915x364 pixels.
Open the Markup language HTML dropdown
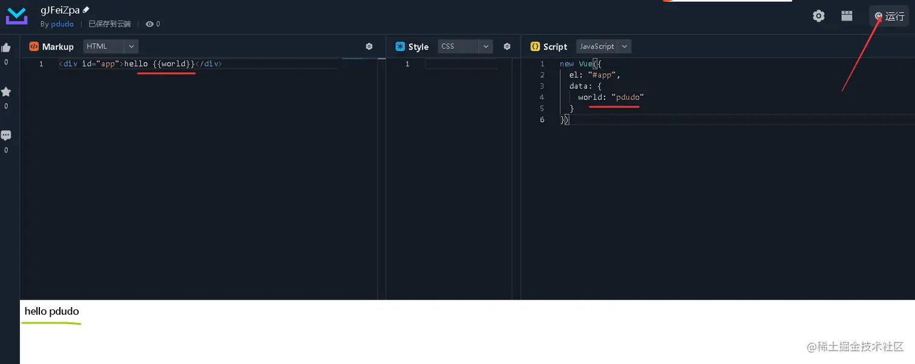click(111, 46)
